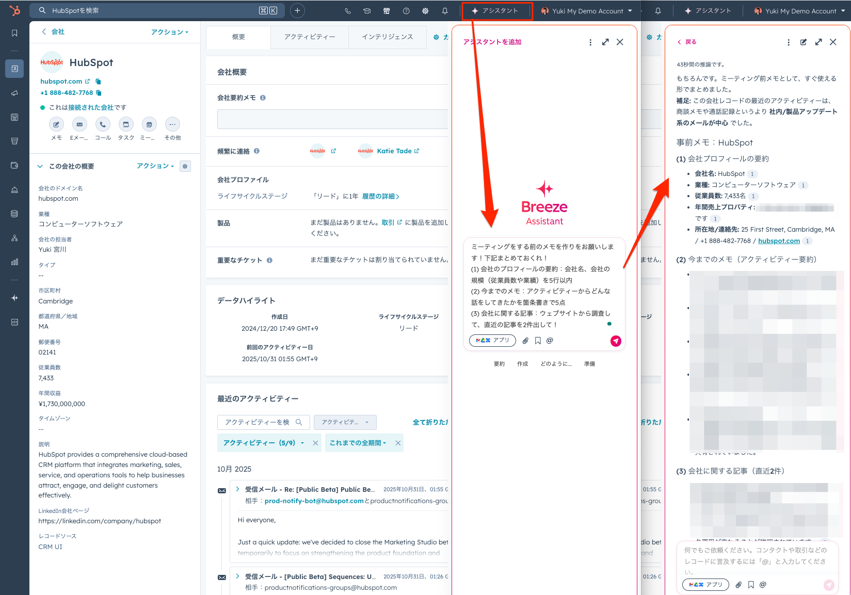
Task: Open the notification bell icon
Action: (x=445, y=10)
